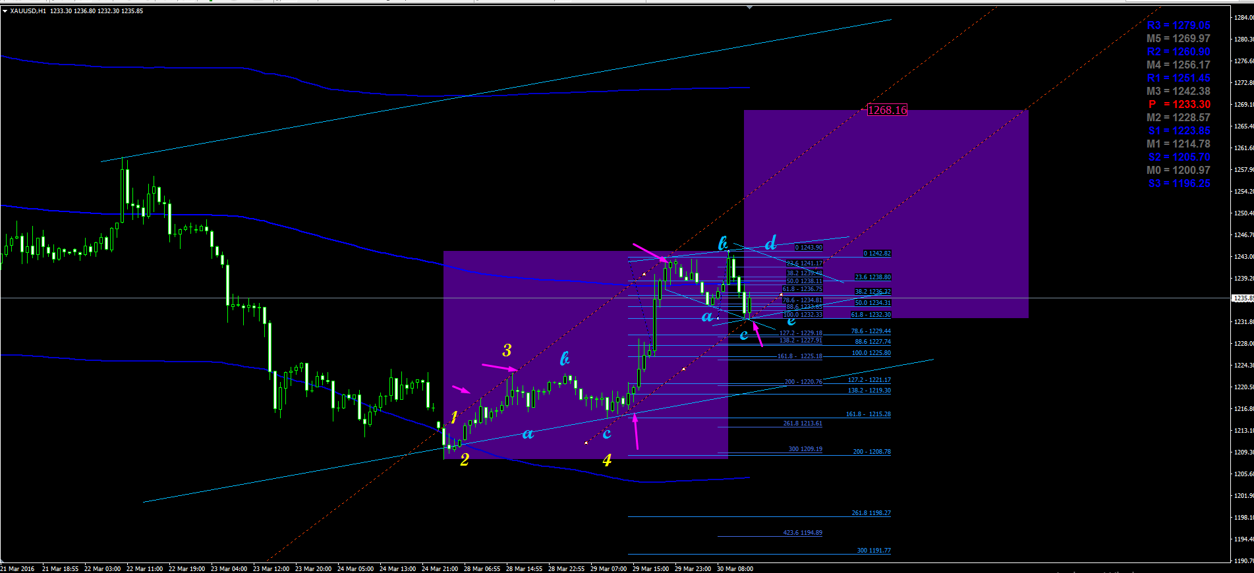Click the Fibonacci label 138.2 - 1227.91
The image size is (1254, 573).
tap(801, 341)
